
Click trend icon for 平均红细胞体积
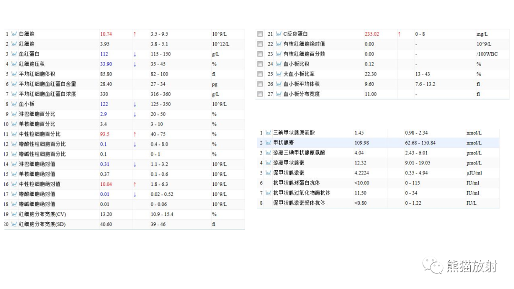14,74
